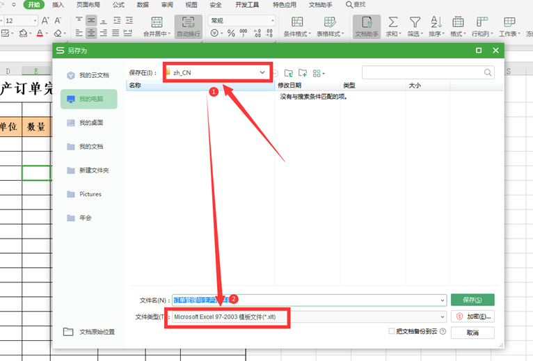Screen dimensions: 533x361
Task: Center text horizontally
Action: 91,33
